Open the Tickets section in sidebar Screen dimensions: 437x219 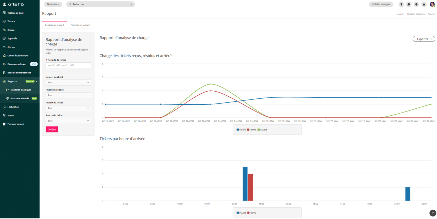tap(11, 21)
